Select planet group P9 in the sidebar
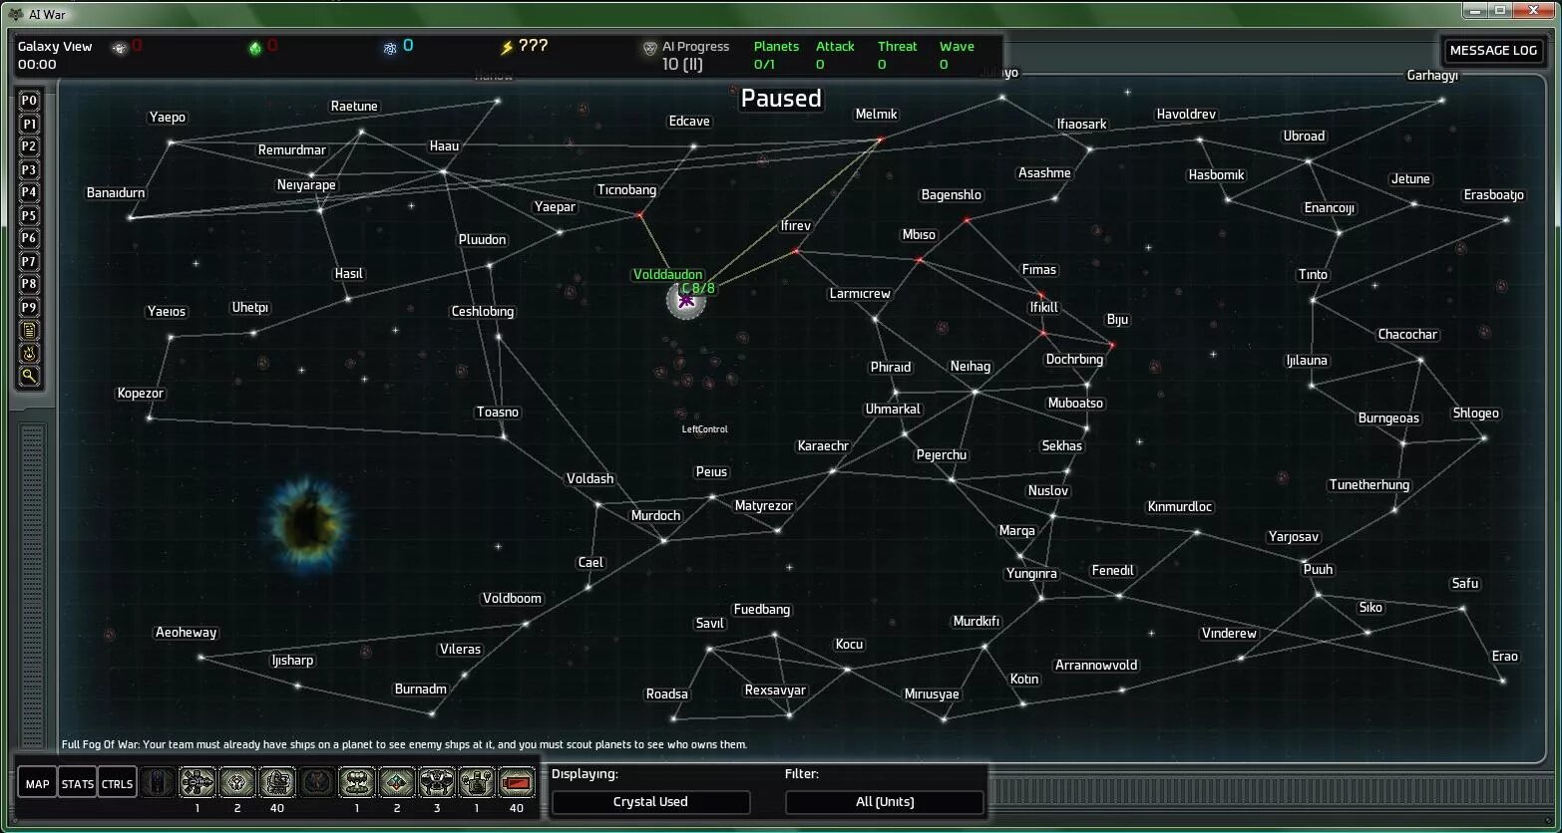 click(x=29, y=307)
